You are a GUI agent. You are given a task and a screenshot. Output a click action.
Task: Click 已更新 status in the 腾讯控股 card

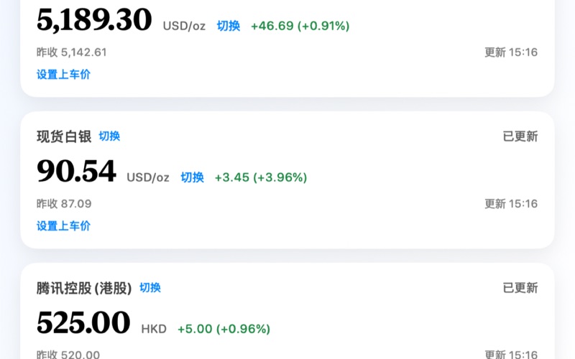[520, 288]
